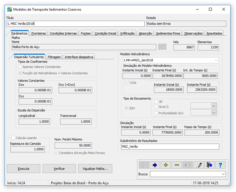236x192 pixels.
Task: Click the Nós value 8867
Action: (x=184, y=47)
